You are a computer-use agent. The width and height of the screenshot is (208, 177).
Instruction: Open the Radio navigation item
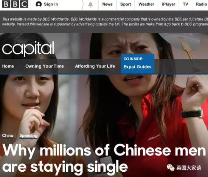(201, 4)
